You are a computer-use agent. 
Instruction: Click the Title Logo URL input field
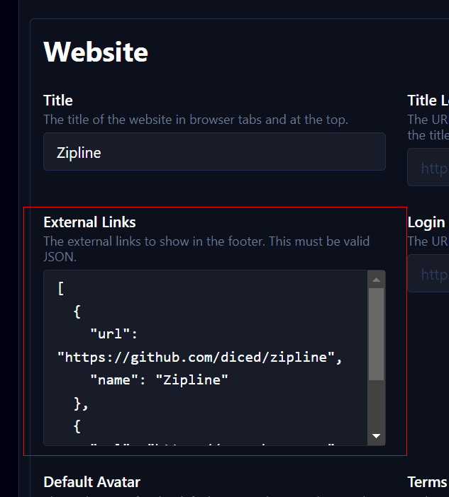pos(428,167)
